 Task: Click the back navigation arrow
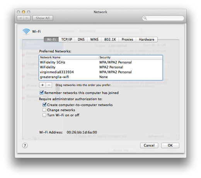click(x=20, y=18)
